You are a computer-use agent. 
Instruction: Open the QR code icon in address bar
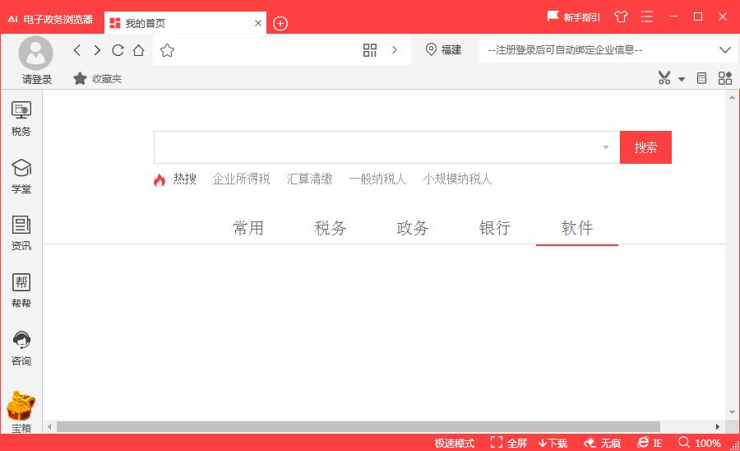pos(369,50)
